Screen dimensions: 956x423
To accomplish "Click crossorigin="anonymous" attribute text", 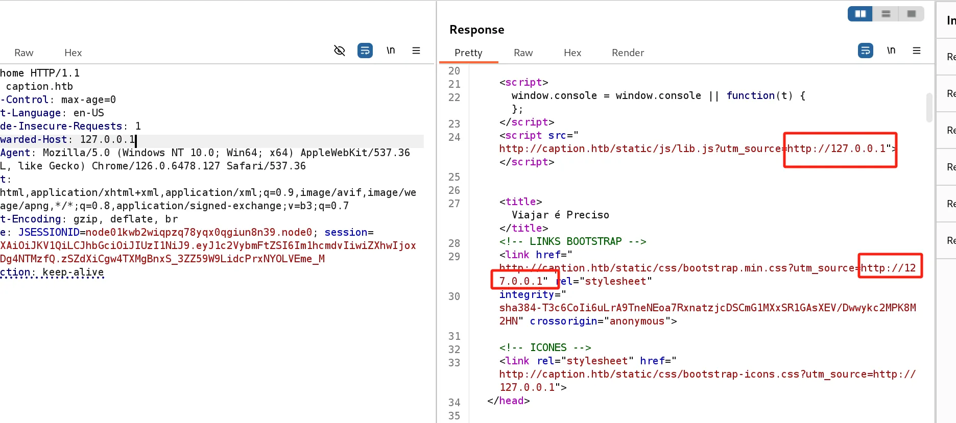I will [600, 321].
